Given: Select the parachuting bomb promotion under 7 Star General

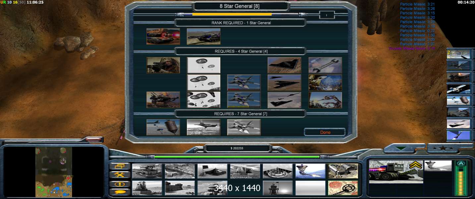Looking at the screenshot, I should pos(163,127).
